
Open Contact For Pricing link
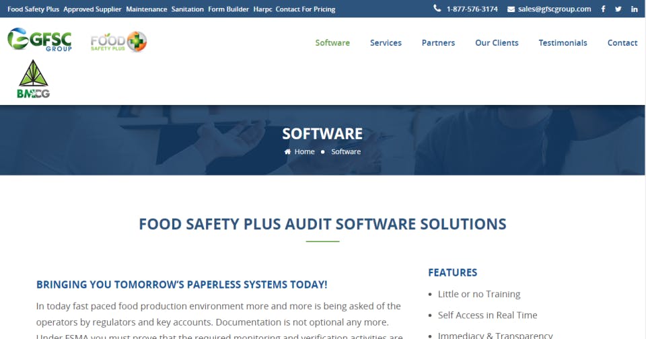[306, 9]
